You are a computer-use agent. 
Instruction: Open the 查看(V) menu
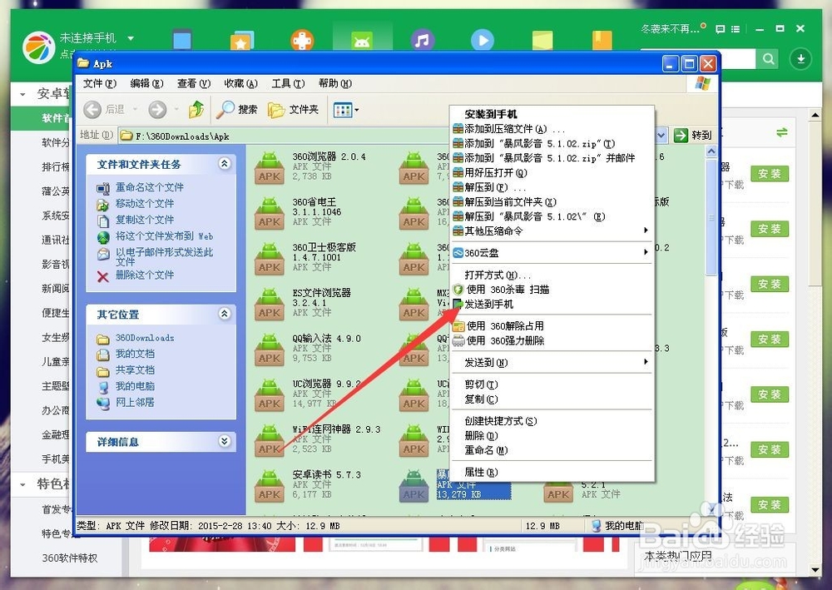point(194,83)
